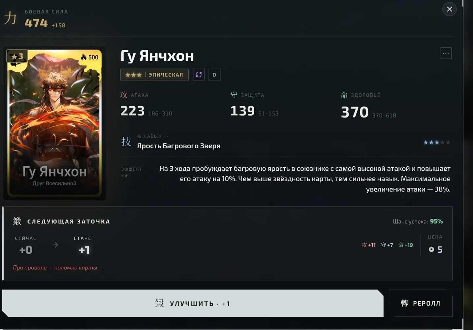
Task: Click the skill kanji icon beside Навык
Action: [126, 142]
